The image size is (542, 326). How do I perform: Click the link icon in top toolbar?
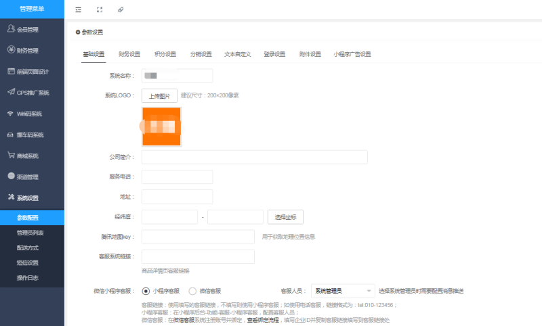121,9
